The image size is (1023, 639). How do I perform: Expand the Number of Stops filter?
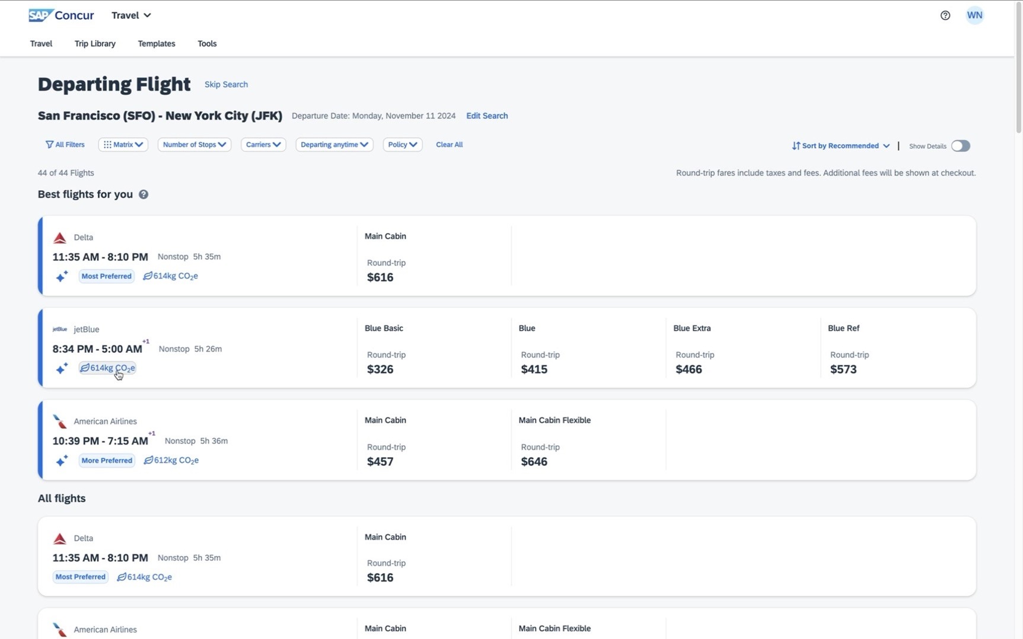(x=194, y=145)
